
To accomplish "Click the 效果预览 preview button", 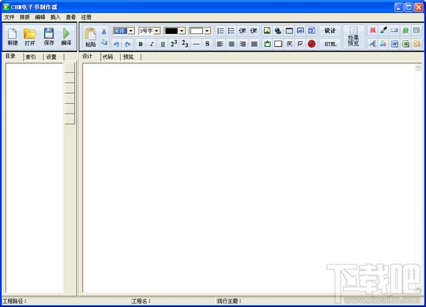I will pos(353,37).
